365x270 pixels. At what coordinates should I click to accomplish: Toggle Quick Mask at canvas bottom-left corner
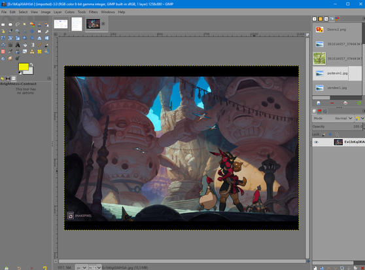point(56,261)
